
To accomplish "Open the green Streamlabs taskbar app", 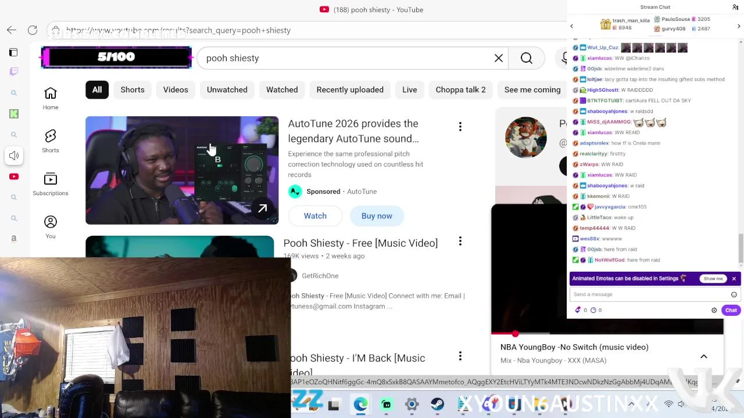I will point(387,405).
